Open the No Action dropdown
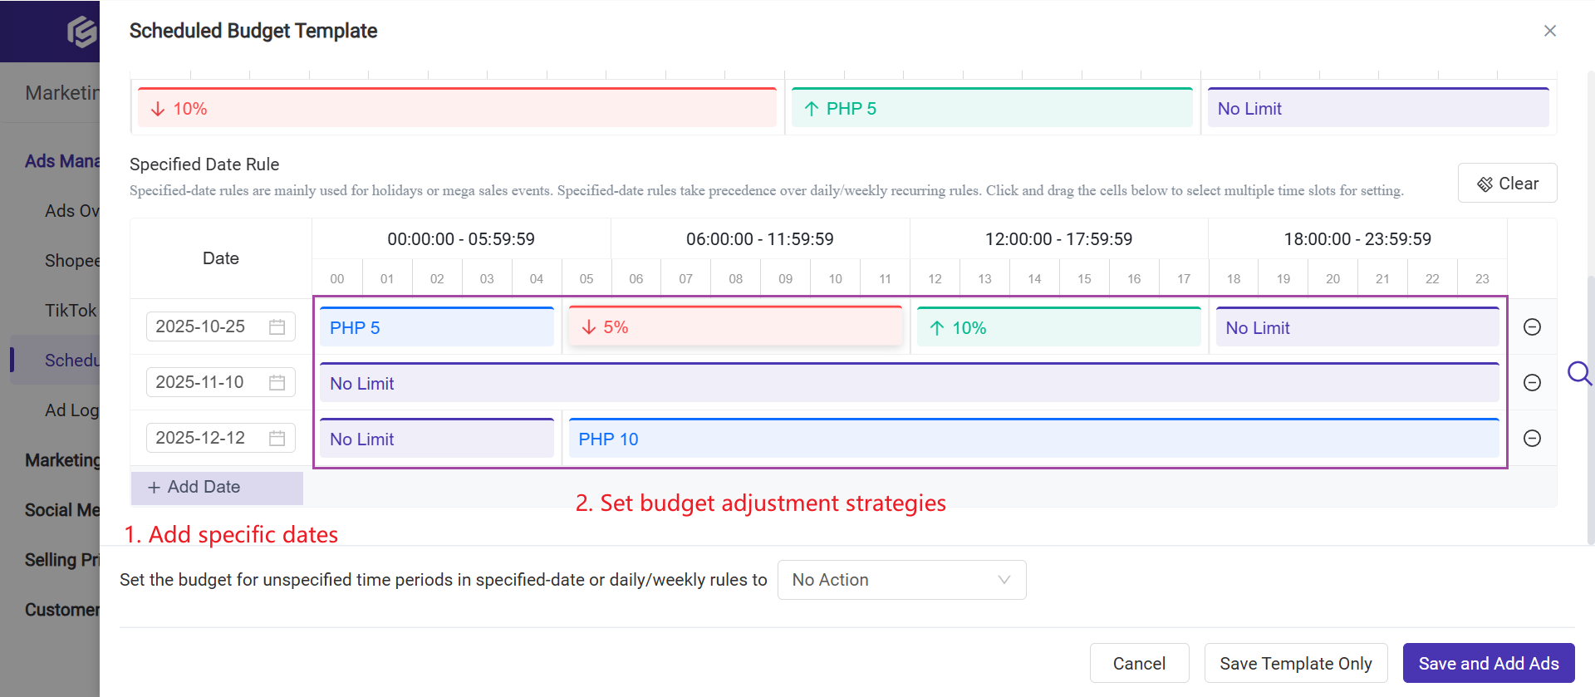 click(x=901, y=579)
